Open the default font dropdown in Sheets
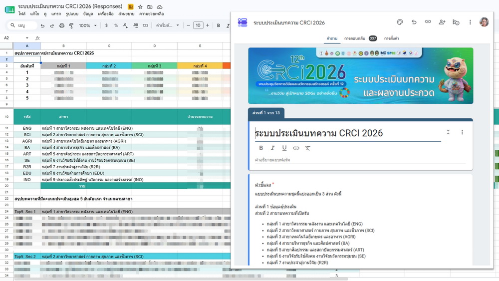 tap(167, 25)
